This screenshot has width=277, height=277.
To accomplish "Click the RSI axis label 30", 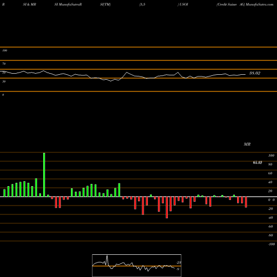I will 4,81.
